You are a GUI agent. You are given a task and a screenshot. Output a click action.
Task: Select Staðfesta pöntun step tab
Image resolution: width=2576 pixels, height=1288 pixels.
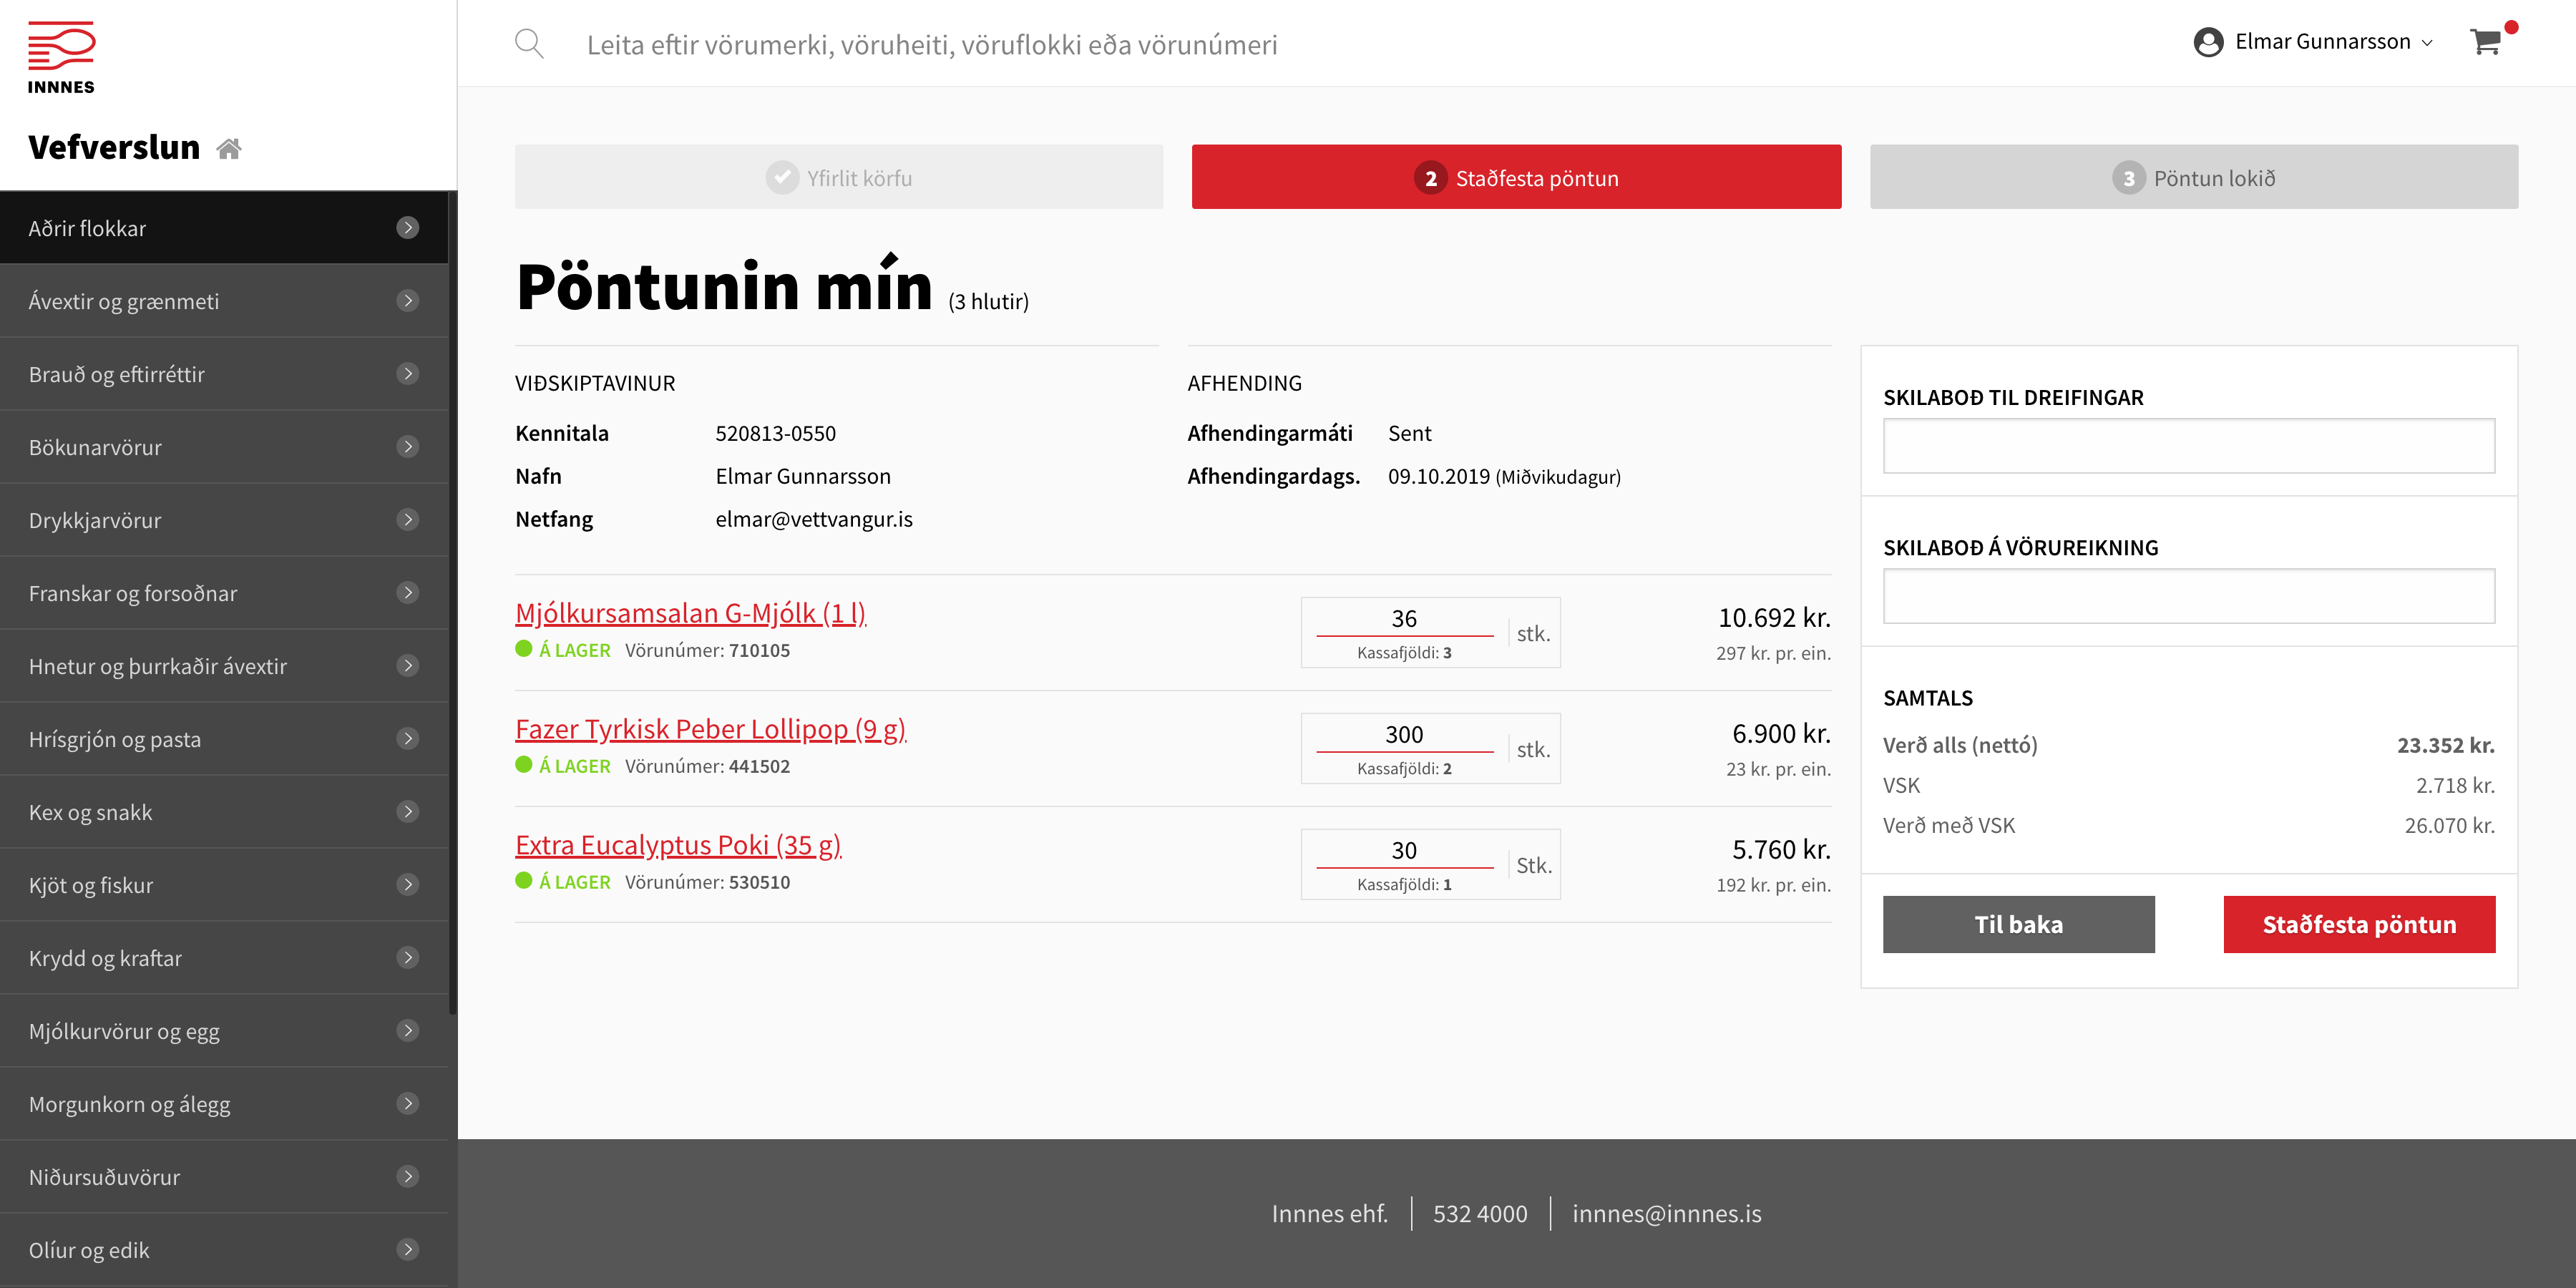click(1516, 177)
